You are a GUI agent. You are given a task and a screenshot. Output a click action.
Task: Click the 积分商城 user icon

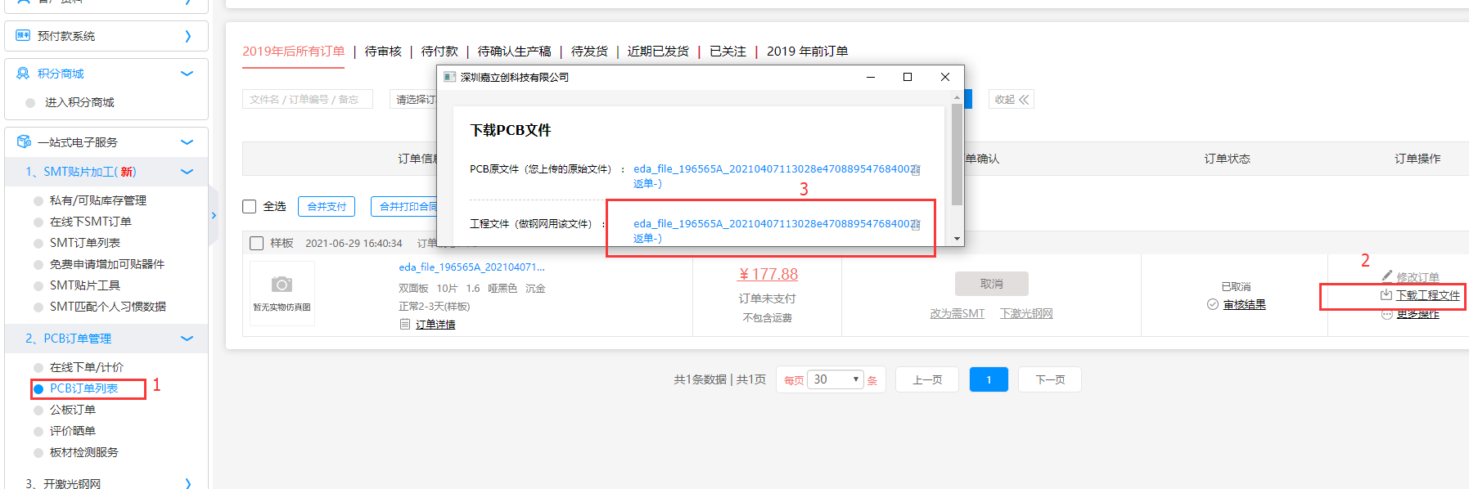click(x=23, y=74)
